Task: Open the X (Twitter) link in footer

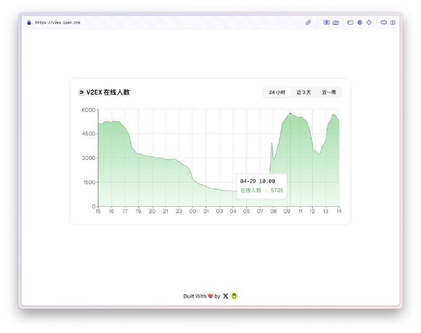Action: point(226,296)
